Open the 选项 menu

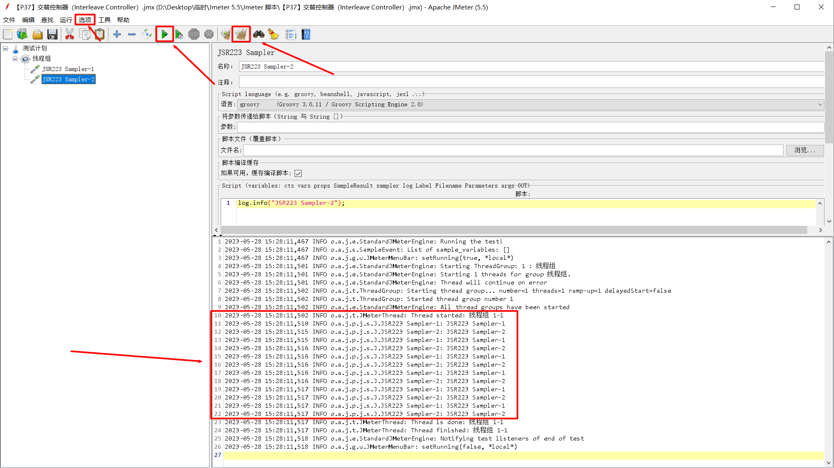click(85, 20)
